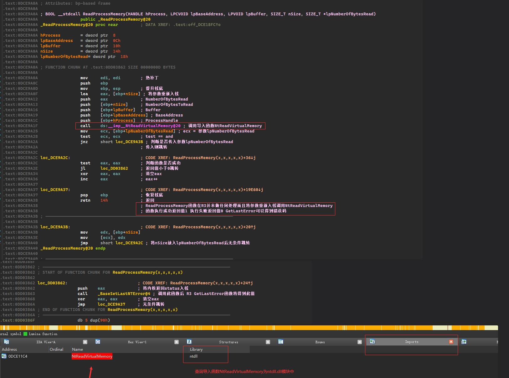Switch to the Hex View-1 tab
509x378 pixels.
coord(137,342)
